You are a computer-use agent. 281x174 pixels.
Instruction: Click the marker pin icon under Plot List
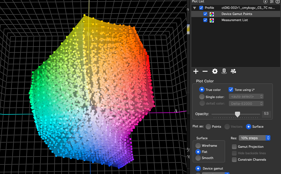224,71
